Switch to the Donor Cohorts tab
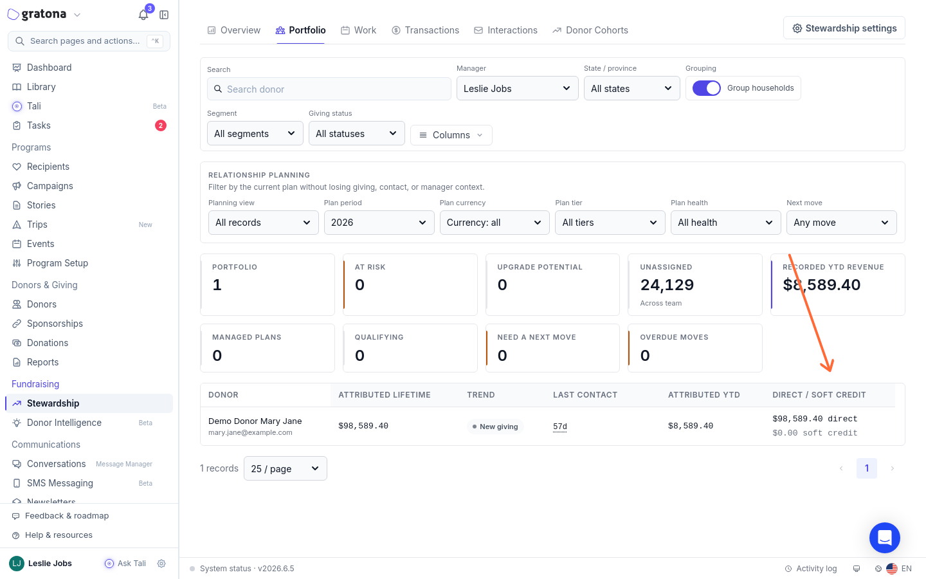926x579 pixels. click(x=590, y=30)
